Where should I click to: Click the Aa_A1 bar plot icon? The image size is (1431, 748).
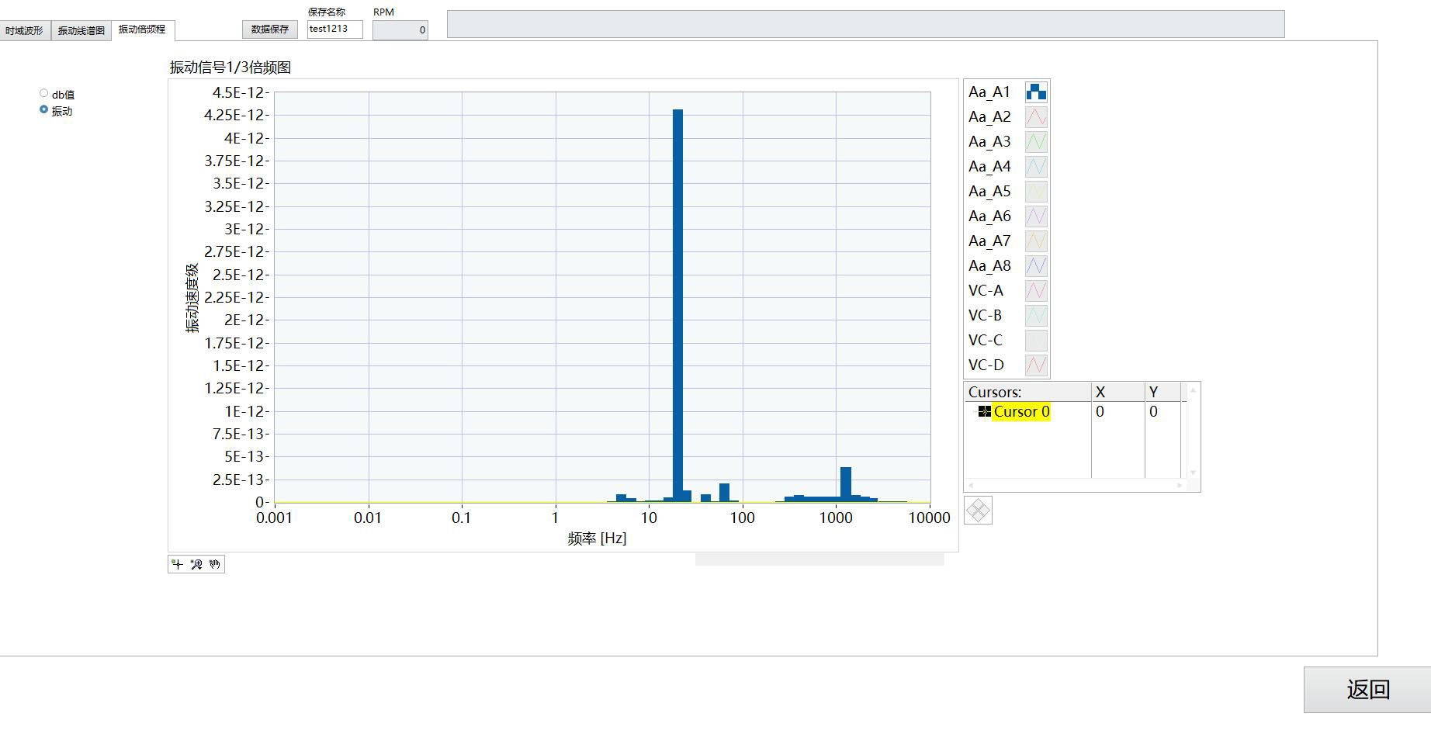point(1036,92)
